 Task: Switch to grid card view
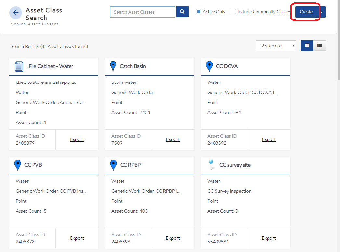pos(307,46)
